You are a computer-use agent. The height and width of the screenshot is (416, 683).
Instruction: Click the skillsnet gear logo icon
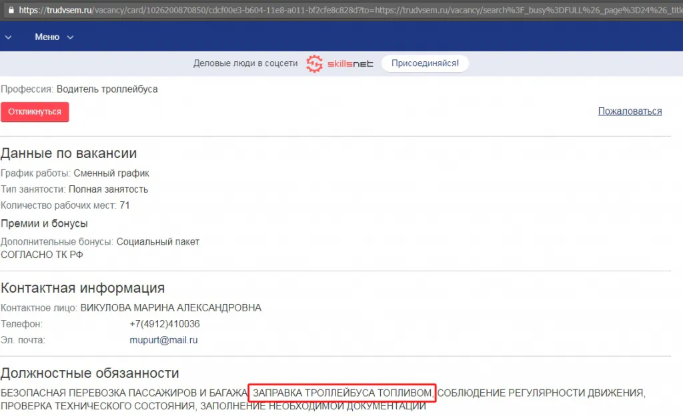pyautogui.click(x=314, y=63)
